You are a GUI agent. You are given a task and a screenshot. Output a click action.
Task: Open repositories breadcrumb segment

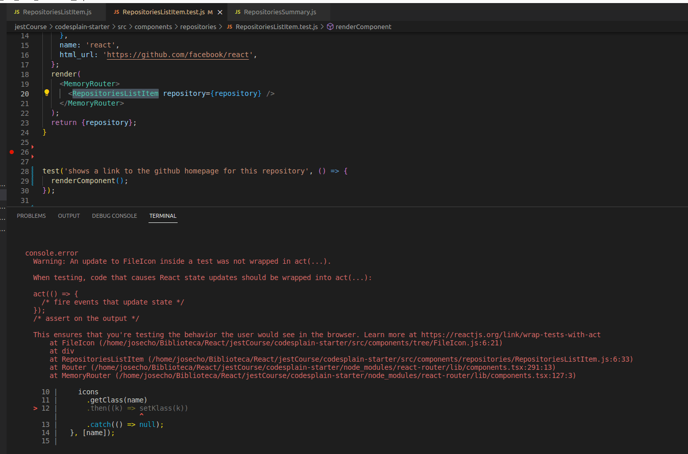coord(198,27)
